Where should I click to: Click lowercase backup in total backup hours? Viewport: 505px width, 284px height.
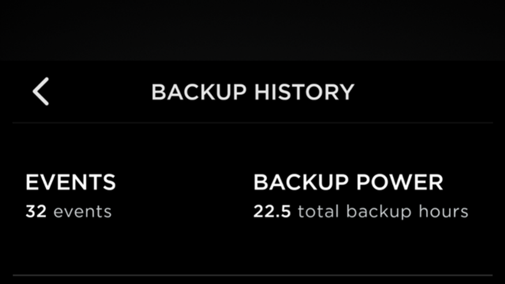click(379, 212)
